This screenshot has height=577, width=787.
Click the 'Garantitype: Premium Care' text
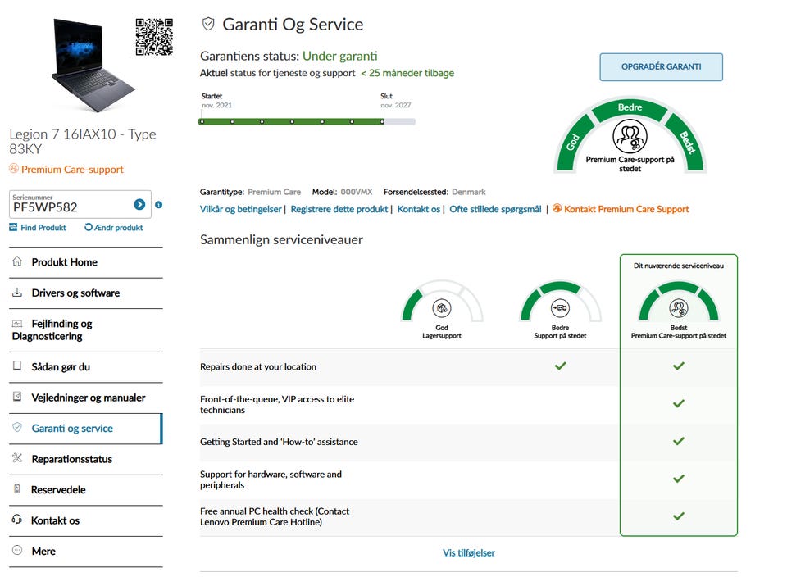(x=251, y=192)
